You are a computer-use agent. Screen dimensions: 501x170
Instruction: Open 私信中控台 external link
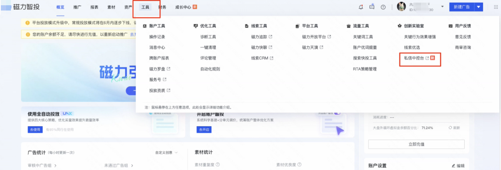pos(417,58)
